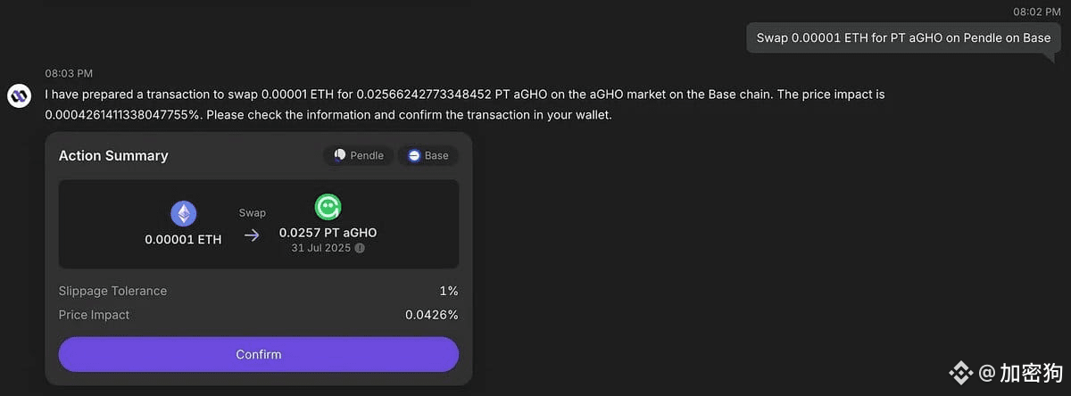
Task: Click the Action Summary heading
Action: 113,155
